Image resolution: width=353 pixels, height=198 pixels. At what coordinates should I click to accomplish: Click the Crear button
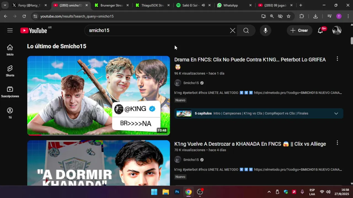(x=299, y=31)
